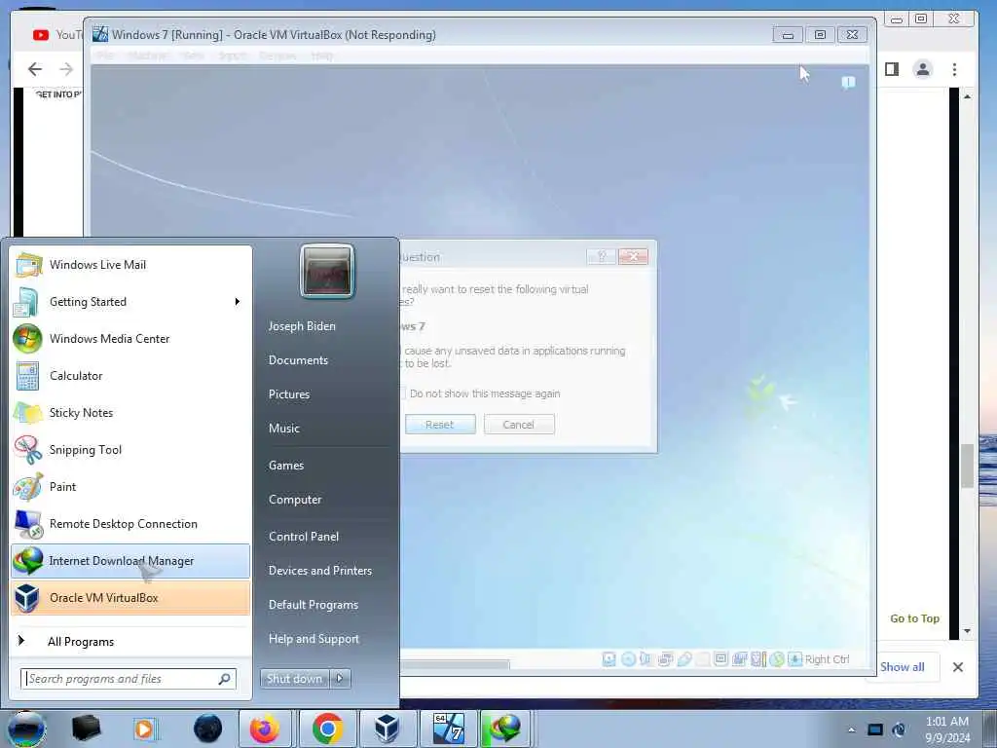The image size is (997, 748).
Task: Open Pictures library link
Action: point(289,394)
